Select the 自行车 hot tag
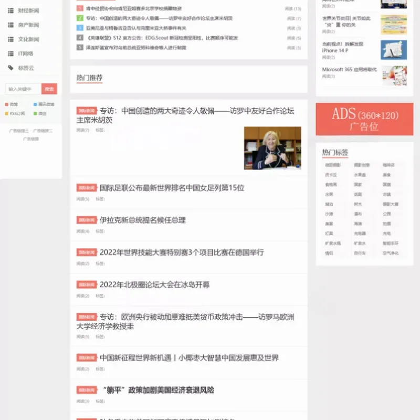The height and width of the screenshot is (420, 420). pos(360,253)
